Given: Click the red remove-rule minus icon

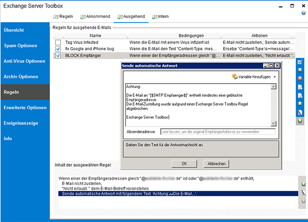Looking at the screenshot, I should tap(300, 78).
